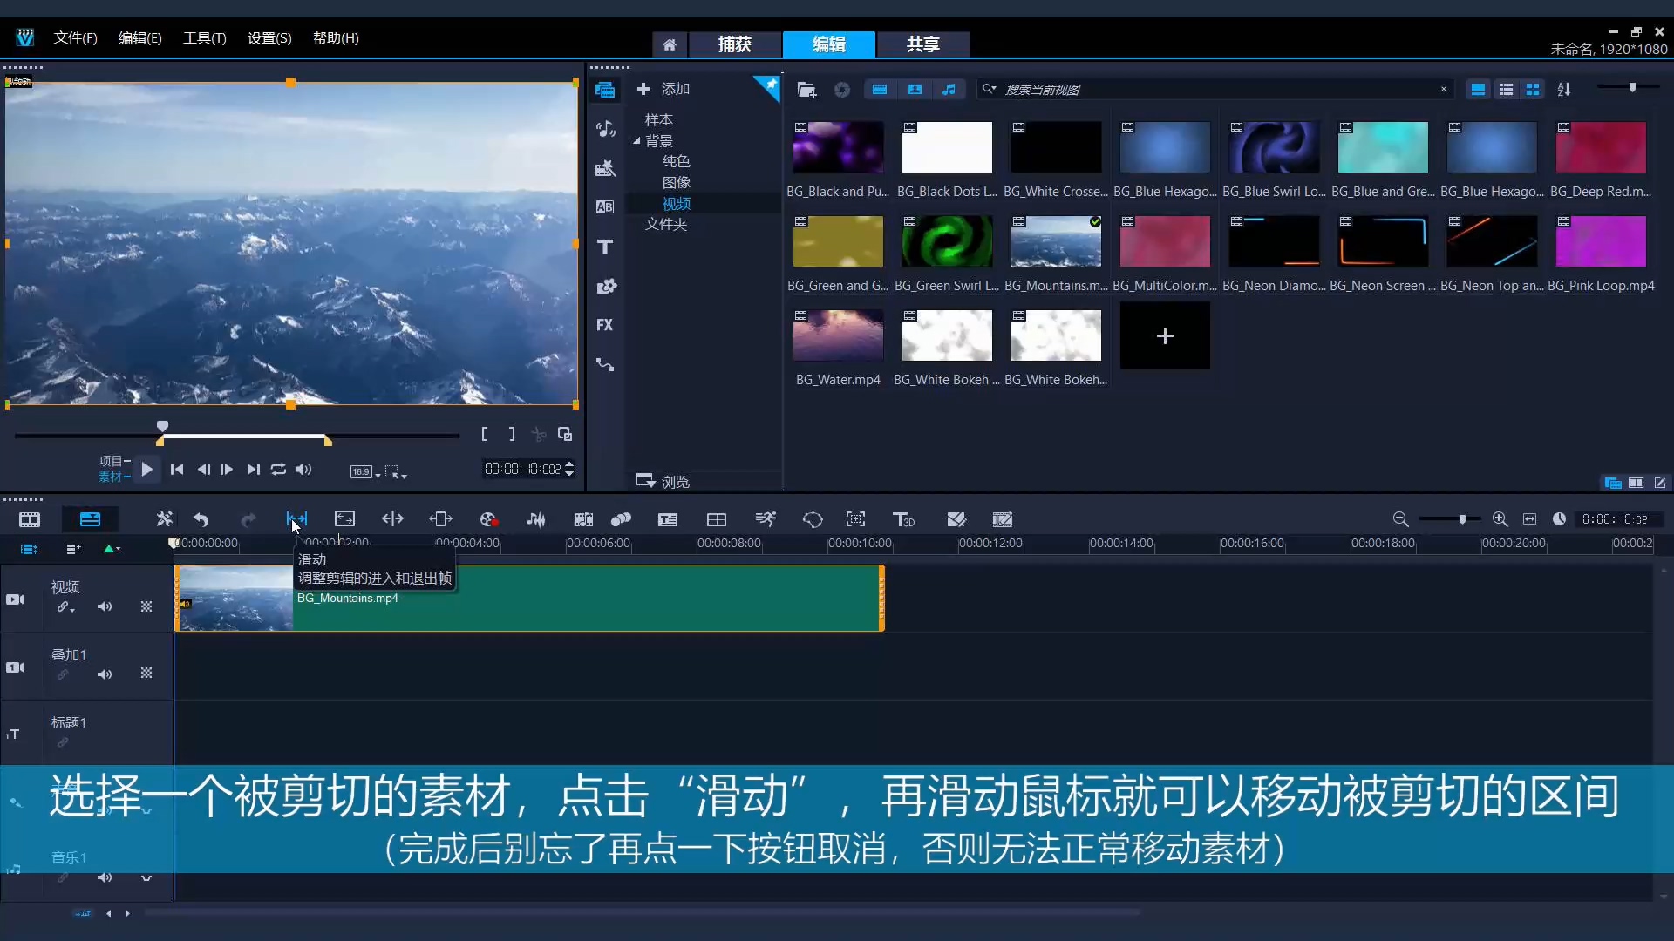Select the BG_Water.mp4 thumbnail
The image size is (1674, 941).
[838, 336]
